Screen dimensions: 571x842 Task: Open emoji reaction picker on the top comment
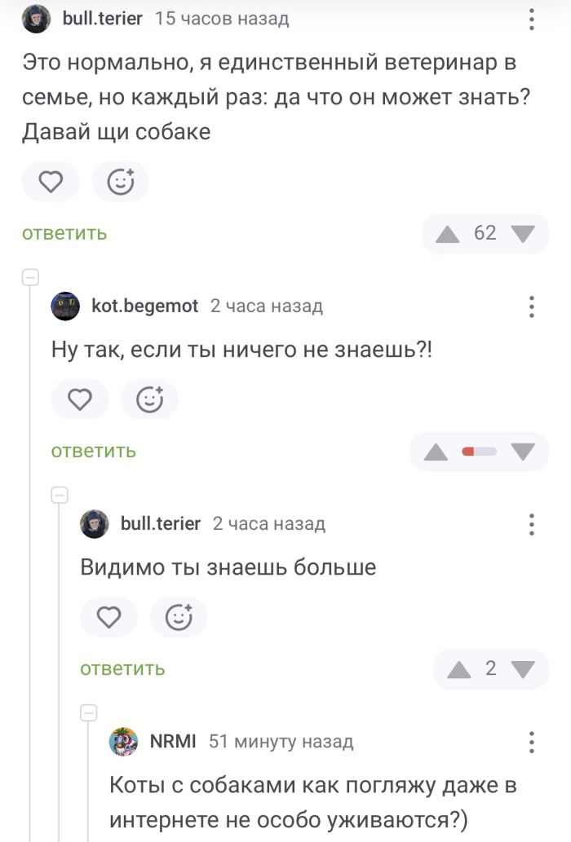(120, 182)
